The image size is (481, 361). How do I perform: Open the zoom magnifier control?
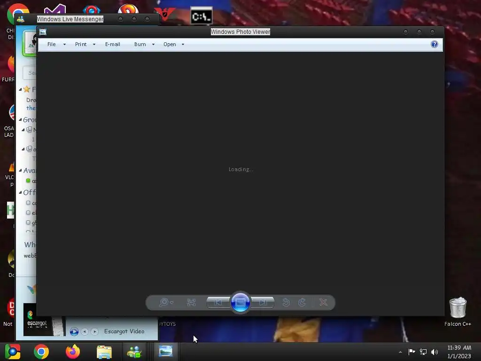click(166, 302)
